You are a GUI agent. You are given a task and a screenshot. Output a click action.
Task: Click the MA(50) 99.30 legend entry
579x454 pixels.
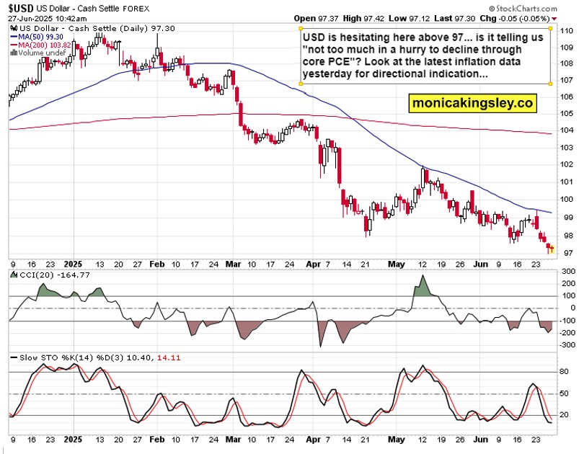pos(37,37)
